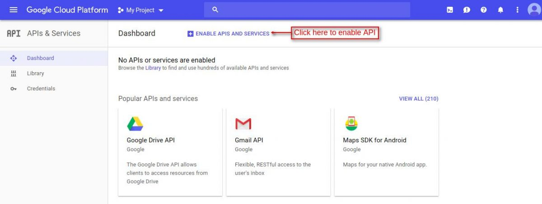The height and width of the screenshot is (204, 542).
Task: Select Dashboard in the sidebar
Action: [x=40, y=58]
